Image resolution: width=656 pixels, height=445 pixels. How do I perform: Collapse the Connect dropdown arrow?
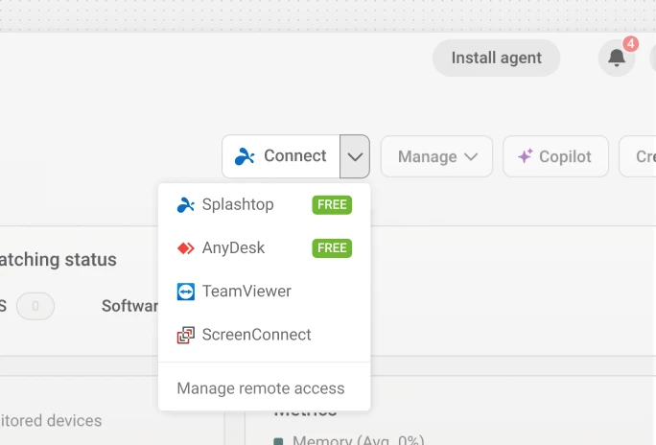pyautogui.click(x=355, y=156)
